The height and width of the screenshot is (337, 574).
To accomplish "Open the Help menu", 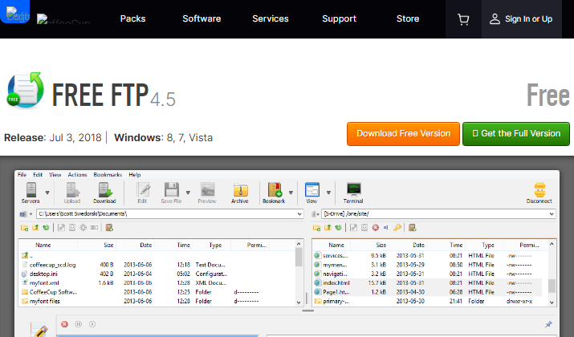I will [x=135, y=175].
